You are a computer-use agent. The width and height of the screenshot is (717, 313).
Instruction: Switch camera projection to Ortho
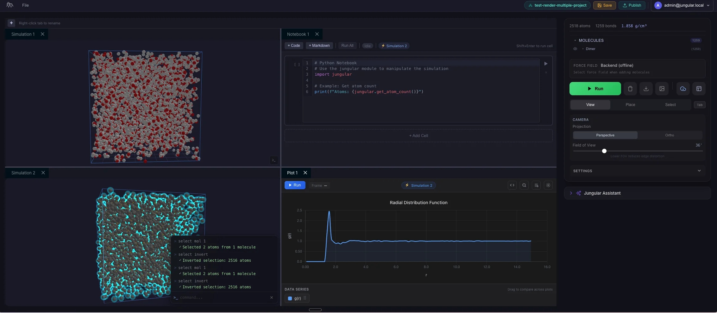point(669,135)
